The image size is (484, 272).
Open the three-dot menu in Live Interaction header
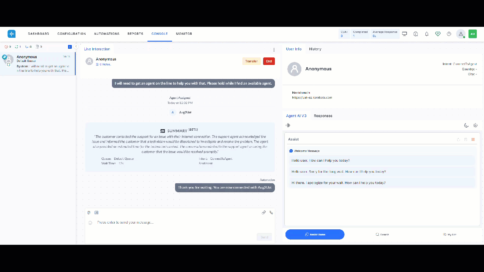click(274, 49)
